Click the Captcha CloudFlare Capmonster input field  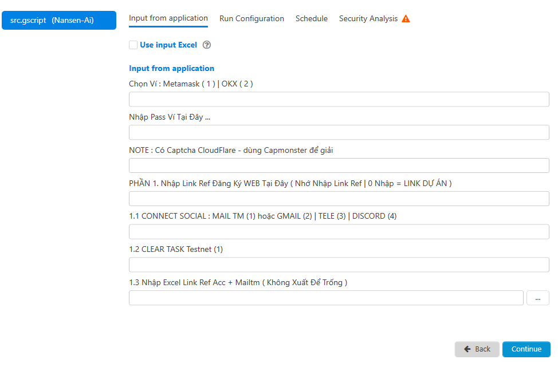click(x=339, y=165)
